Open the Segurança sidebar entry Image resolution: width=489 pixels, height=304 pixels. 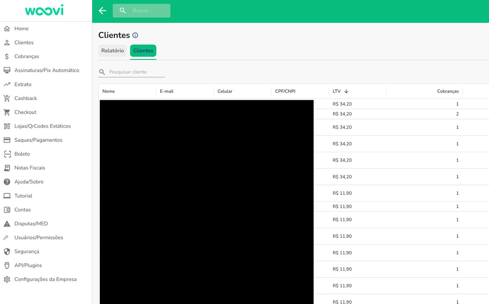point(46,251)
